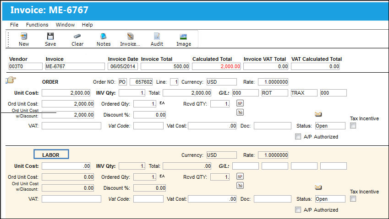Image resolution: width=389 pixels, height=219 pixels.
Task: Toggle Tax Incentive checkbox in LABOR section
Action: pos(353,199)
